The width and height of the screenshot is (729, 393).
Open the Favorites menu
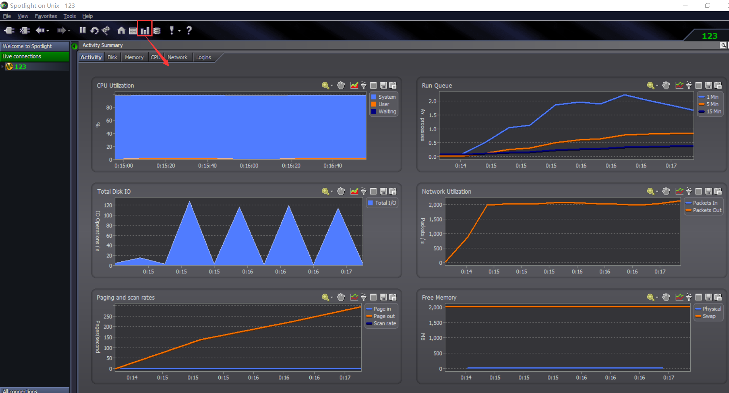point(46,16)
